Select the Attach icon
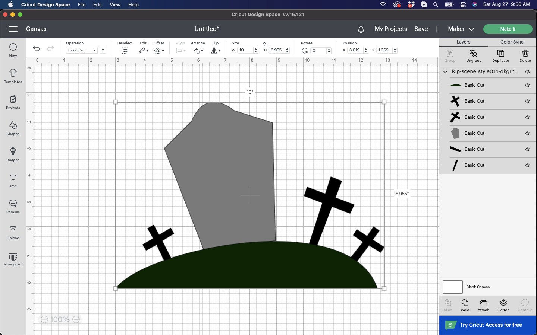537x335 pixels. [x=483, y=305]
